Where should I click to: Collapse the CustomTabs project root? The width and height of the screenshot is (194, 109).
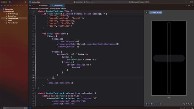click(x=2, y=9)
